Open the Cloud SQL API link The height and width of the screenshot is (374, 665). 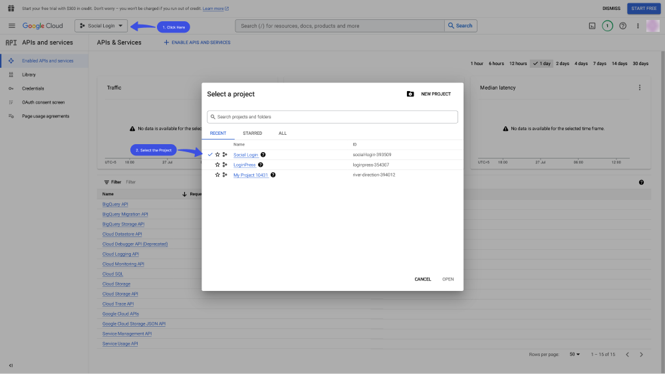[x=113, y=274]
